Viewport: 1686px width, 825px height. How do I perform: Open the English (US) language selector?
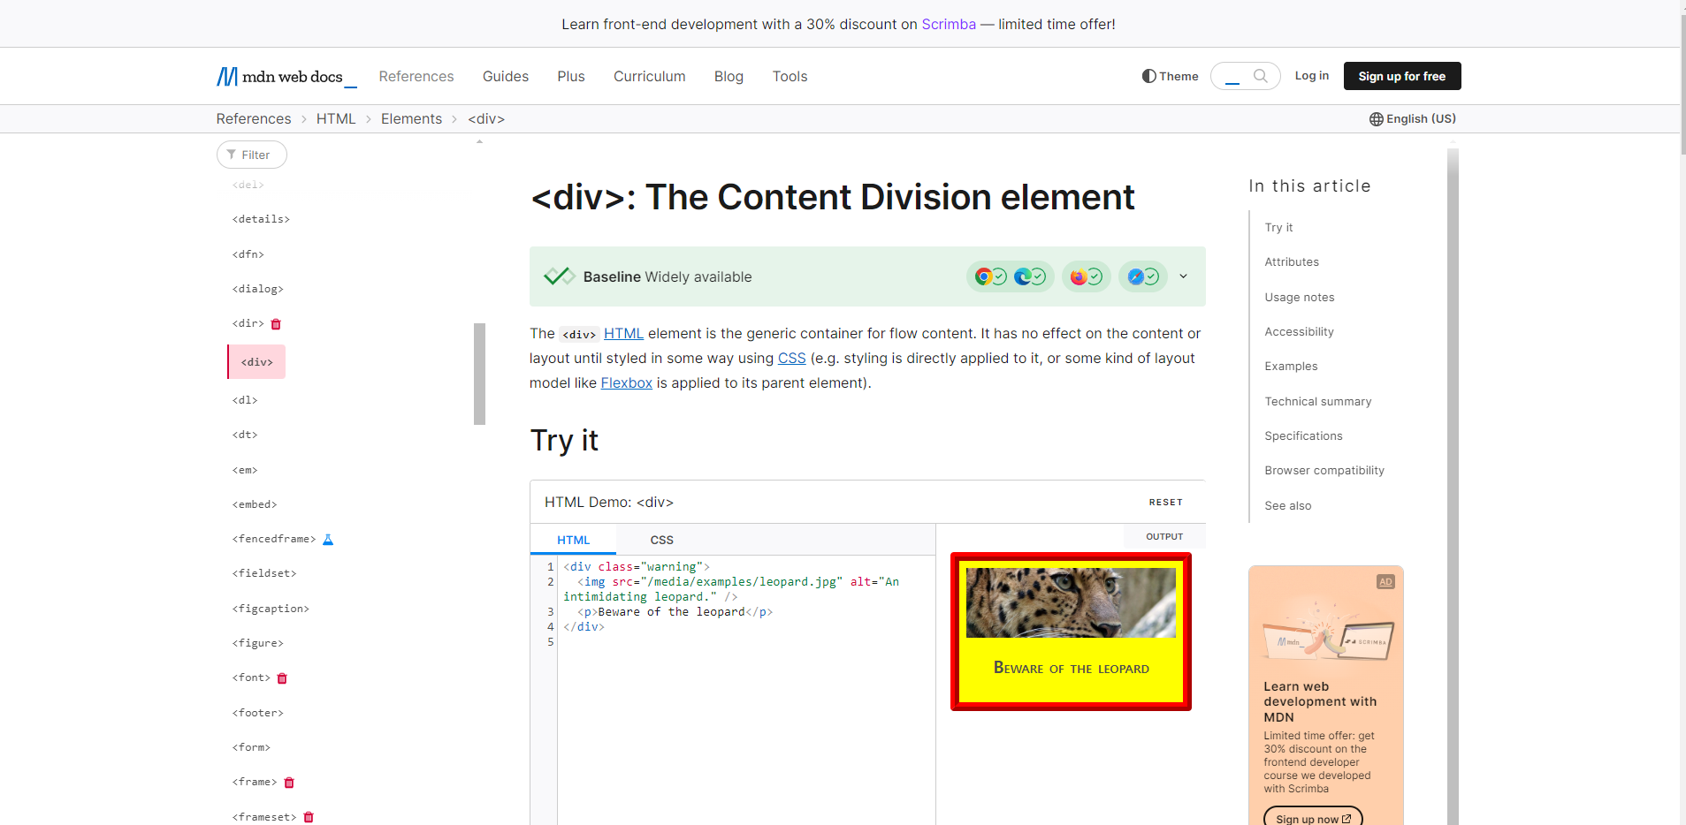[x=1413, y=119]
